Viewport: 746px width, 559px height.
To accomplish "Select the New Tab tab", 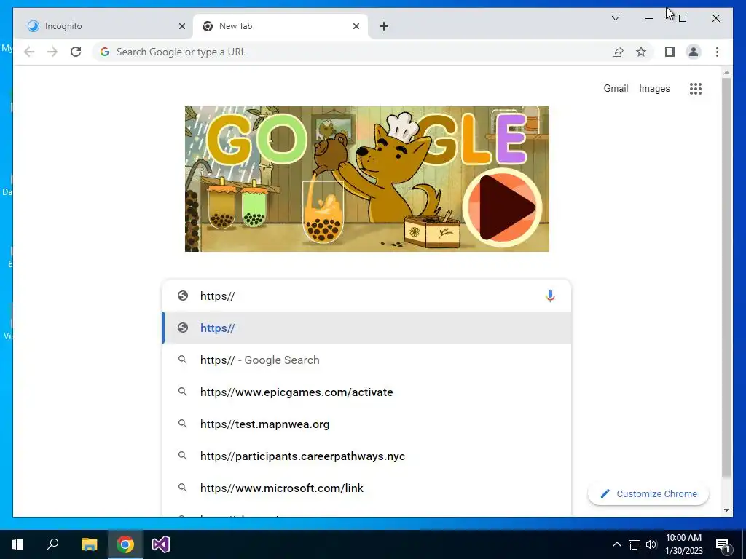I will (x=280, y=26).
